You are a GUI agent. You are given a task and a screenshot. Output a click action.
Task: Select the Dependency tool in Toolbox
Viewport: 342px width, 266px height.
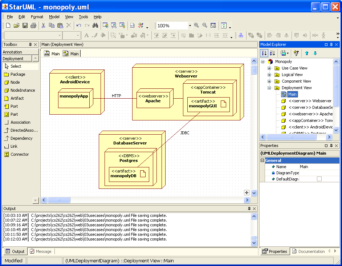[x=21, y=138]
